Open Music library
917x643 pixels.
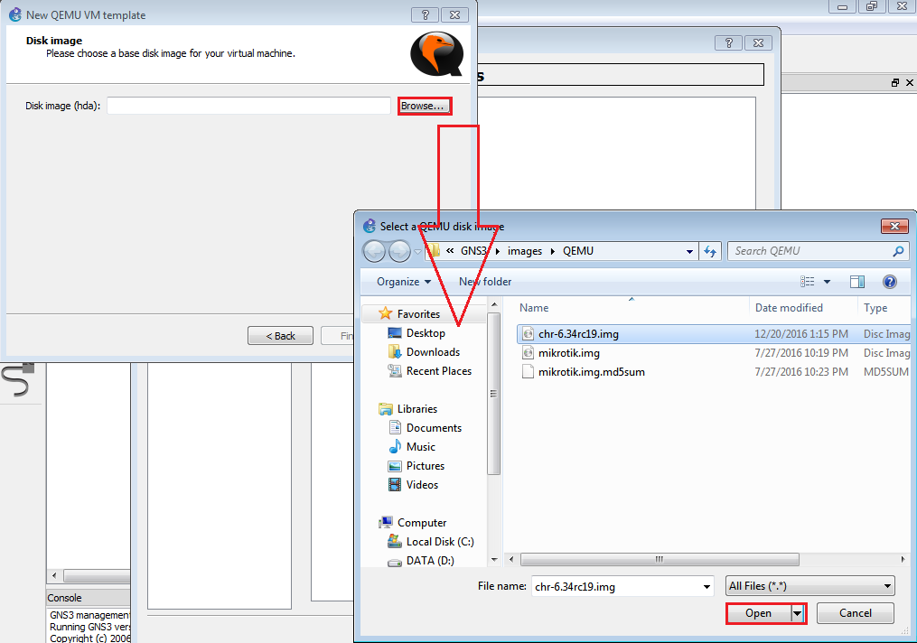pyautogui.click(x=420, y=447)
